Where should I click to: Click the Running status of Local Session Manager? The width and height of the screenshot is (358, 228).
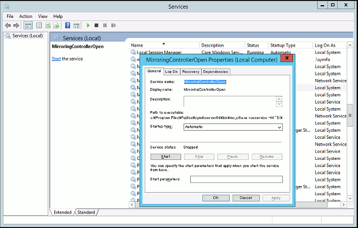255,52
